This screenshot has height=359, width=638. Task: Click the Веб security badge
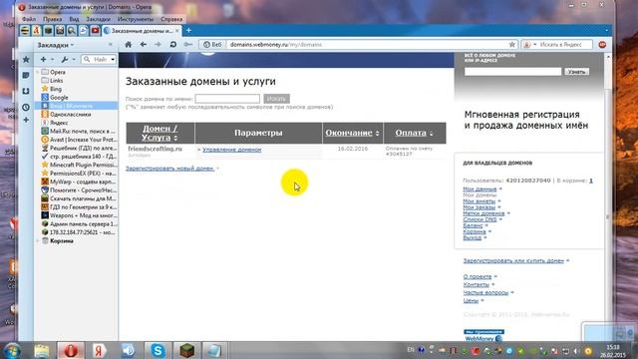pos(212,44)
